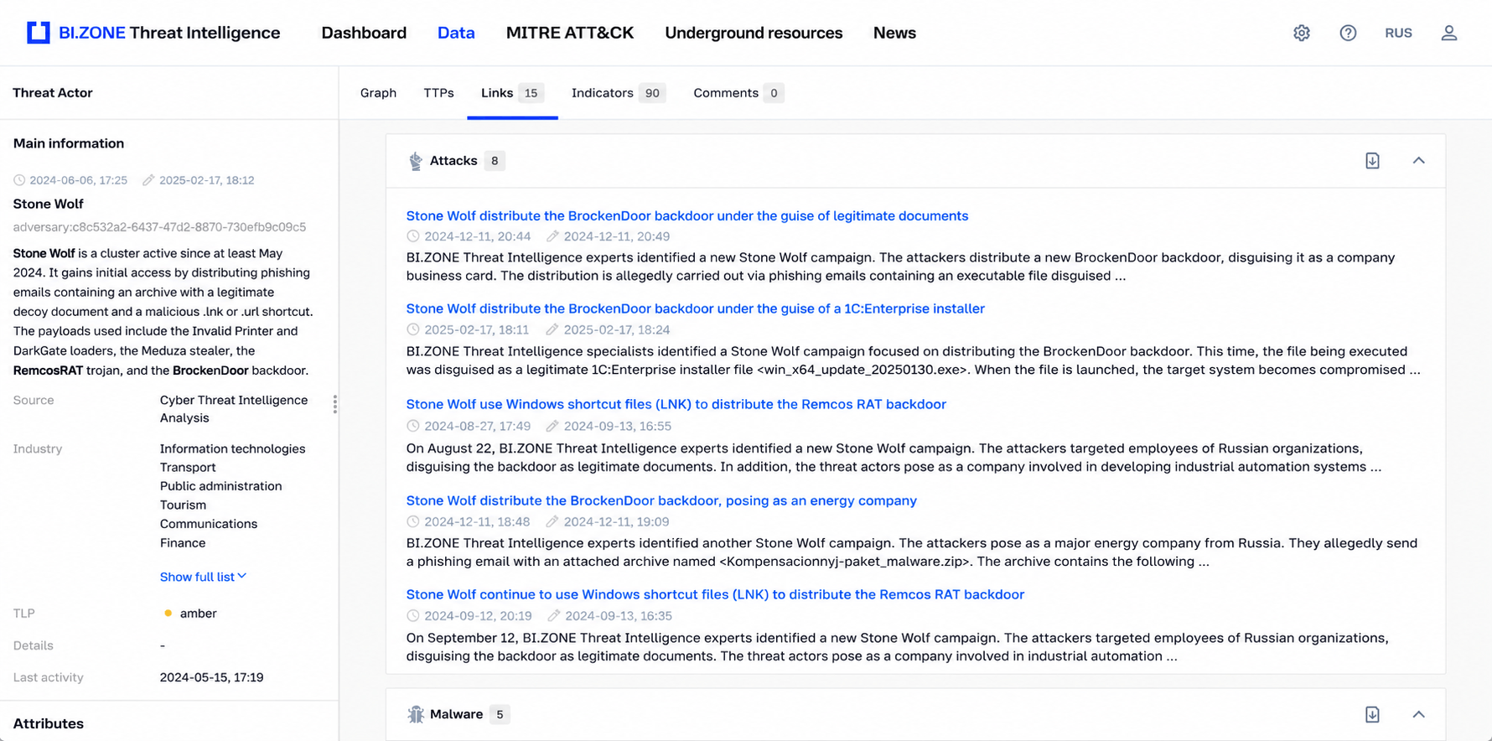The height and width of the screenshot is (741, 1492).
Task: Open Underground resources menu
Action: [754, 33]
